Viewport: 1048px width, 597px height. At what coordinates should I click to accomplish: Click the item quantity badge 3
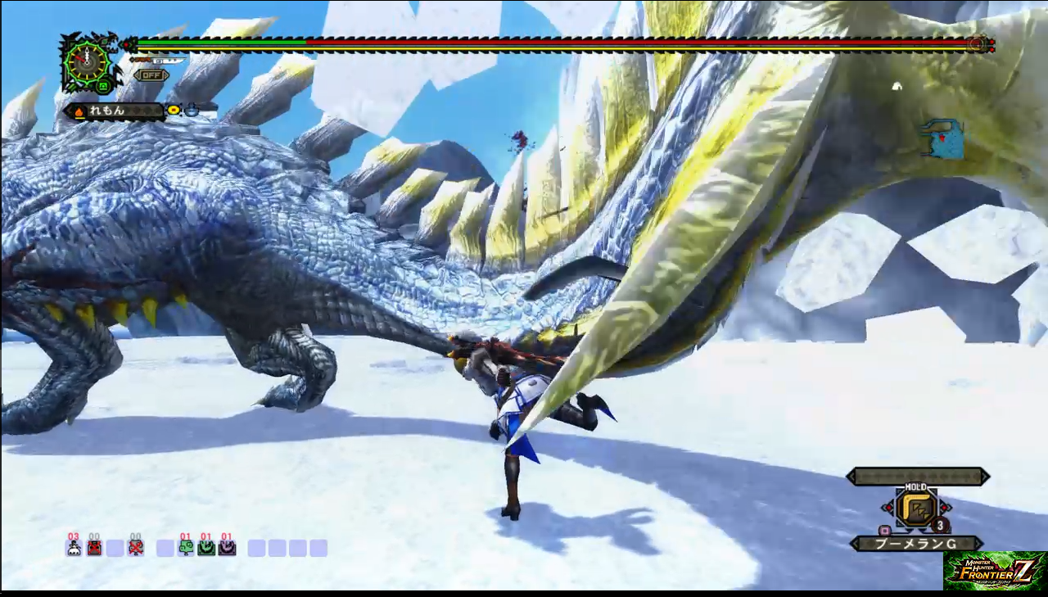coord(940,526)
